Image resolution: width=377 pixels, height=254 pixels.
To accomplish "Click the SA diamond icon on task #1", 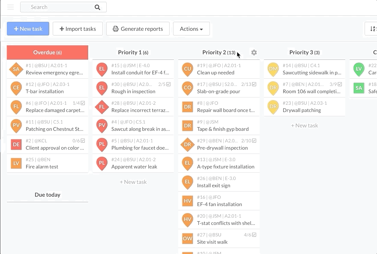I will click(16, 69).
